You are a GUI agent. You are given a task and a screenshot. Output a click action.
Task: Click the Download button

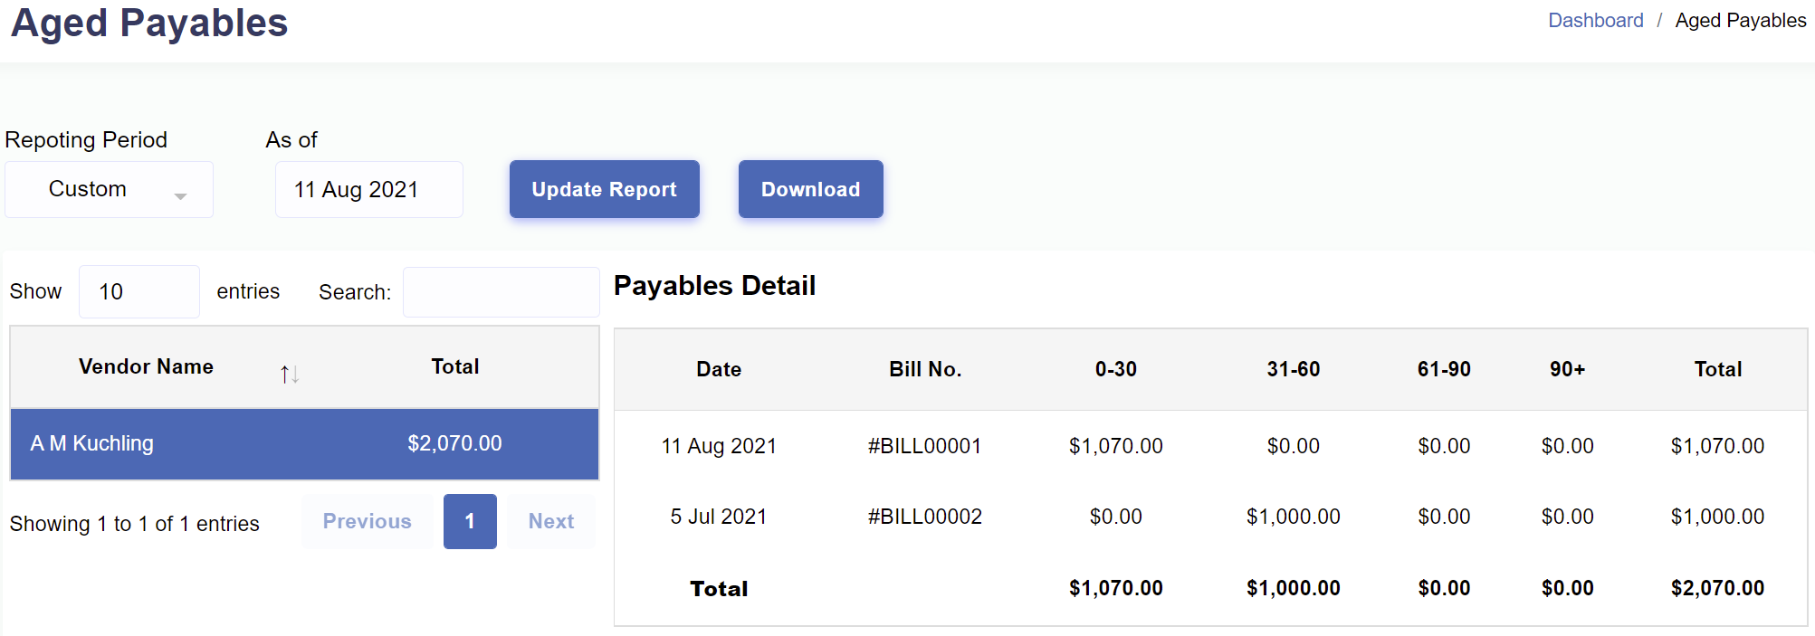click(810, 189)
